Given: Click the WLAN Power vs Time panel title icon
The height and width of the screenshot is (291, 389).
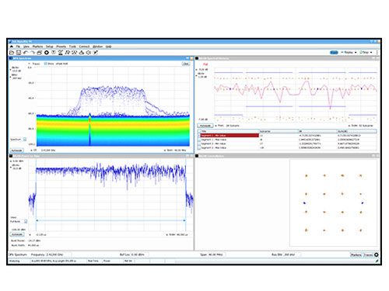Looking at the screenshot, I should 11,156.
